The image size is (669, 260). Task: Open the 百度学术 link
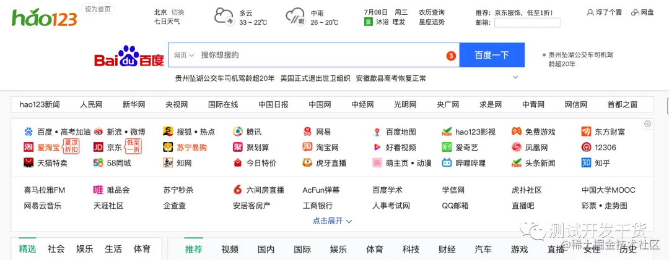coord(387,190)
